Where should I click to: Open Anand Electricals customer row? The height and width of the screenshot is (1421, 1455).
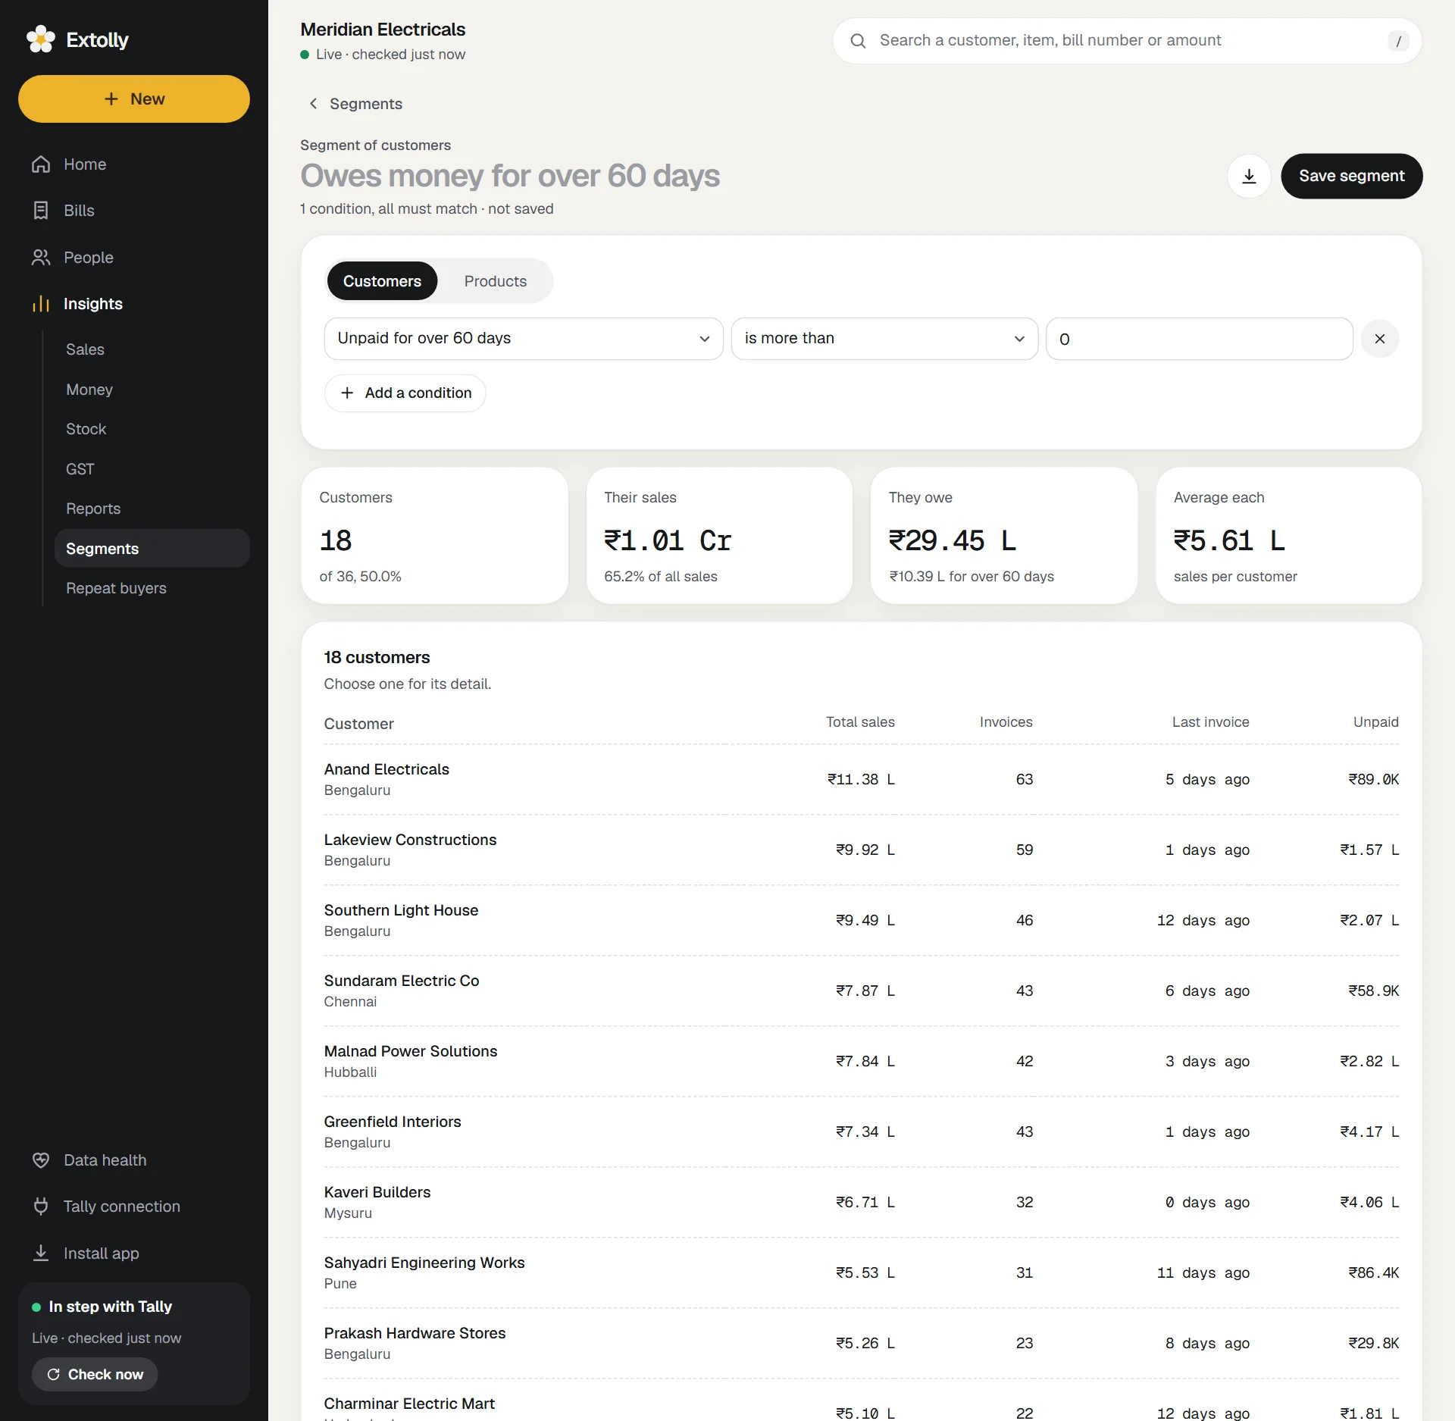(x=861, y=780)
